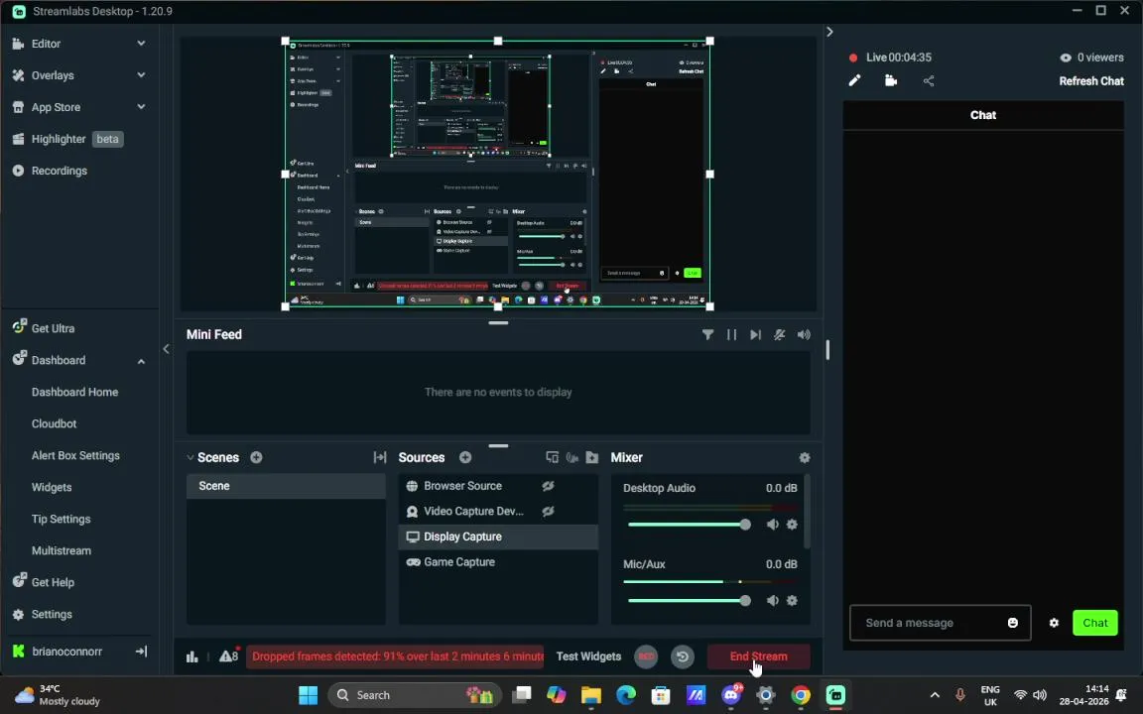Screen dimensions: 1143x714
Task: Pause the Mini Feed alert queue
Action: click(x=731, y=334)
